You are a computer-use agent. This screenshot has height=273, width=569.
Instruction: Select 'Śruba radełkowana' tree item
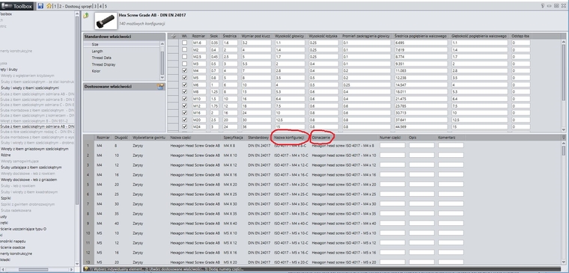[x=16, y=211]
